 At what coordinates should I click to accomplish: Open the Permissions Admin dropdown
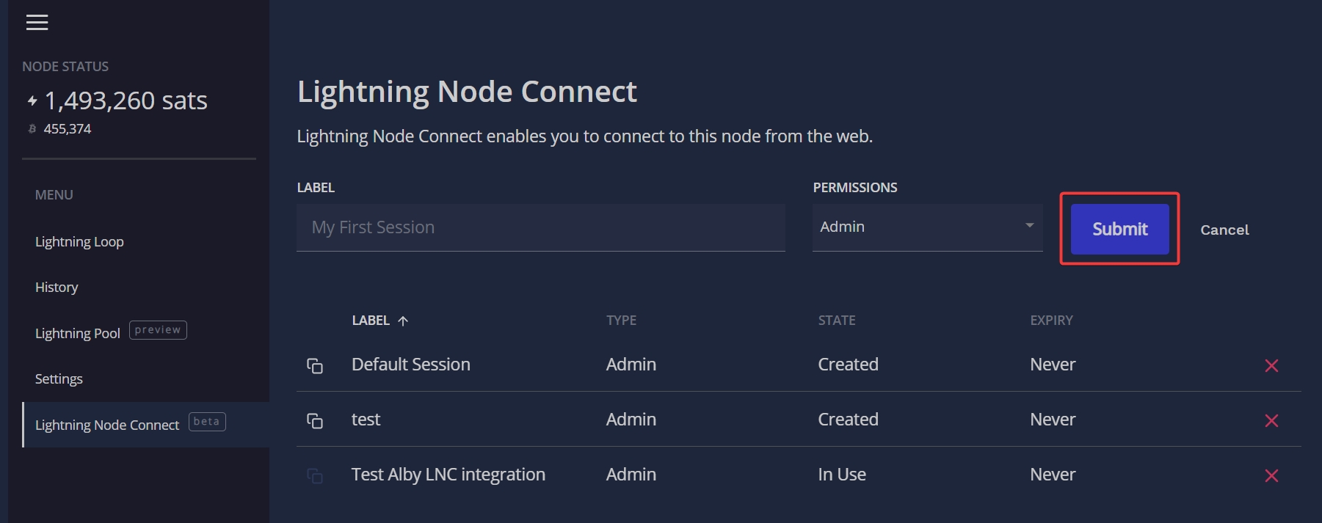(926, 227)
